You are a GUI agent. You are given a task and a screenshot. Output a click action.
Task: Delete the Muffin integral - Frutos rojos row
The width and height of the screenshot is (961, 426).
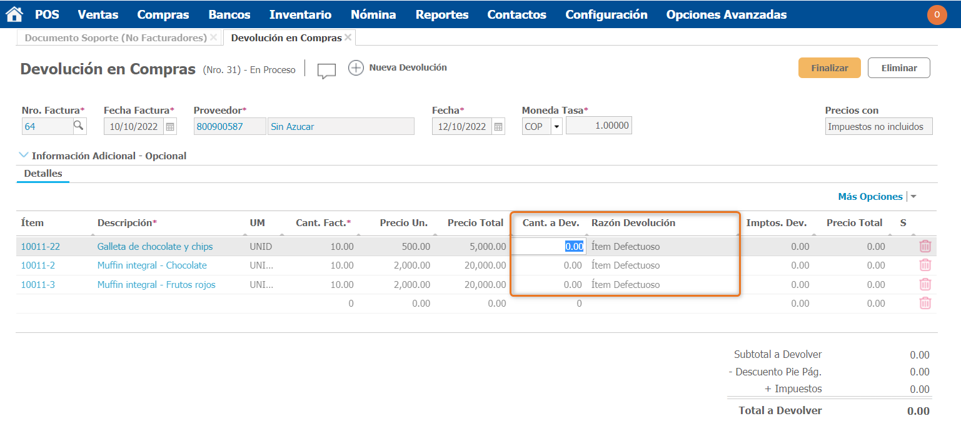(925, 285)
